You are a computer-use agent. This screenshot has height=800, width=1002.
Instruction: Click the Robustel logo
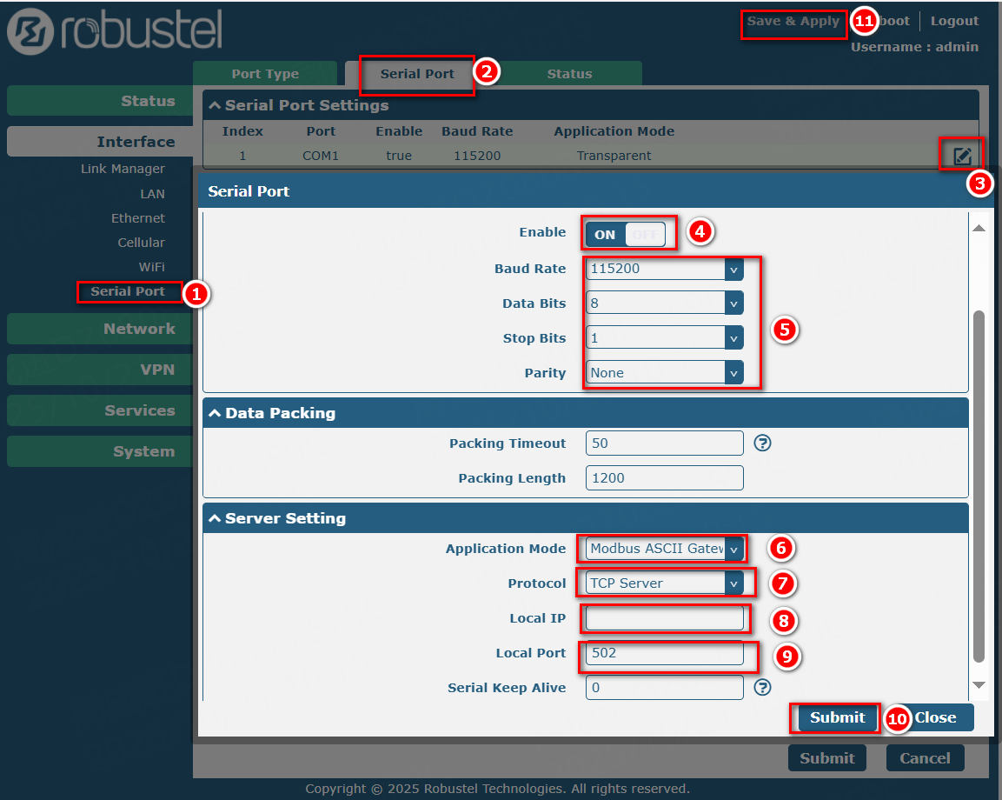(x=115, y=32)
